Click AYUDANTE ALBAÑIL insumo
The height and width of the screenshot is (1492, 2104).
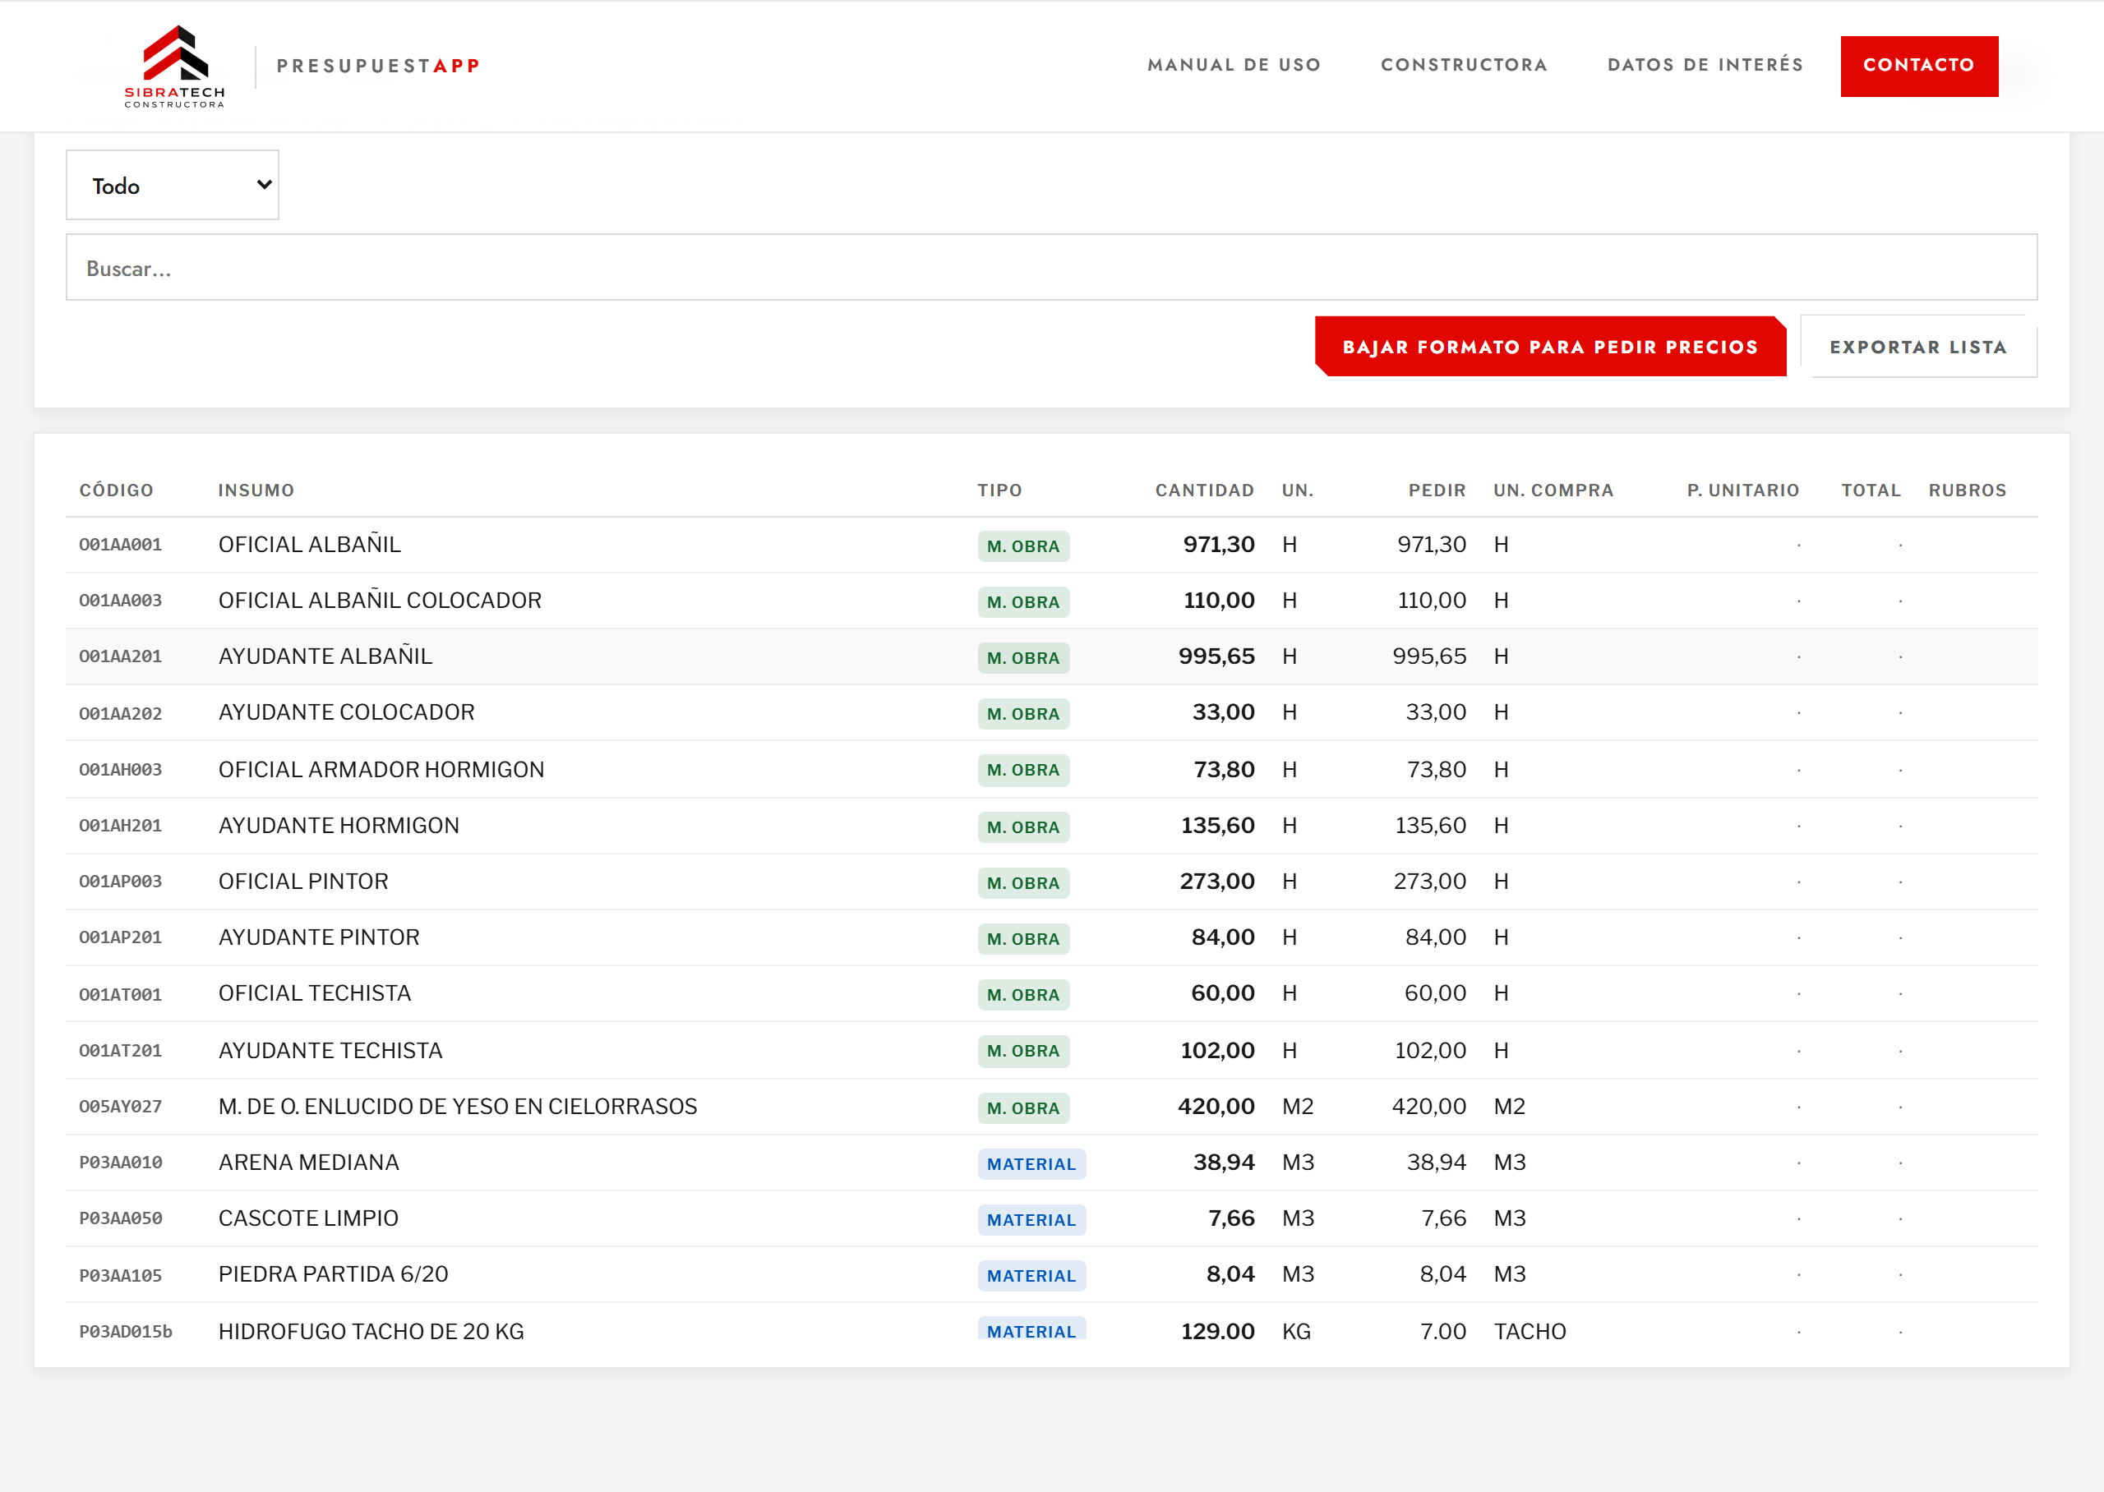pyautogui.click(x=325, y=657)
